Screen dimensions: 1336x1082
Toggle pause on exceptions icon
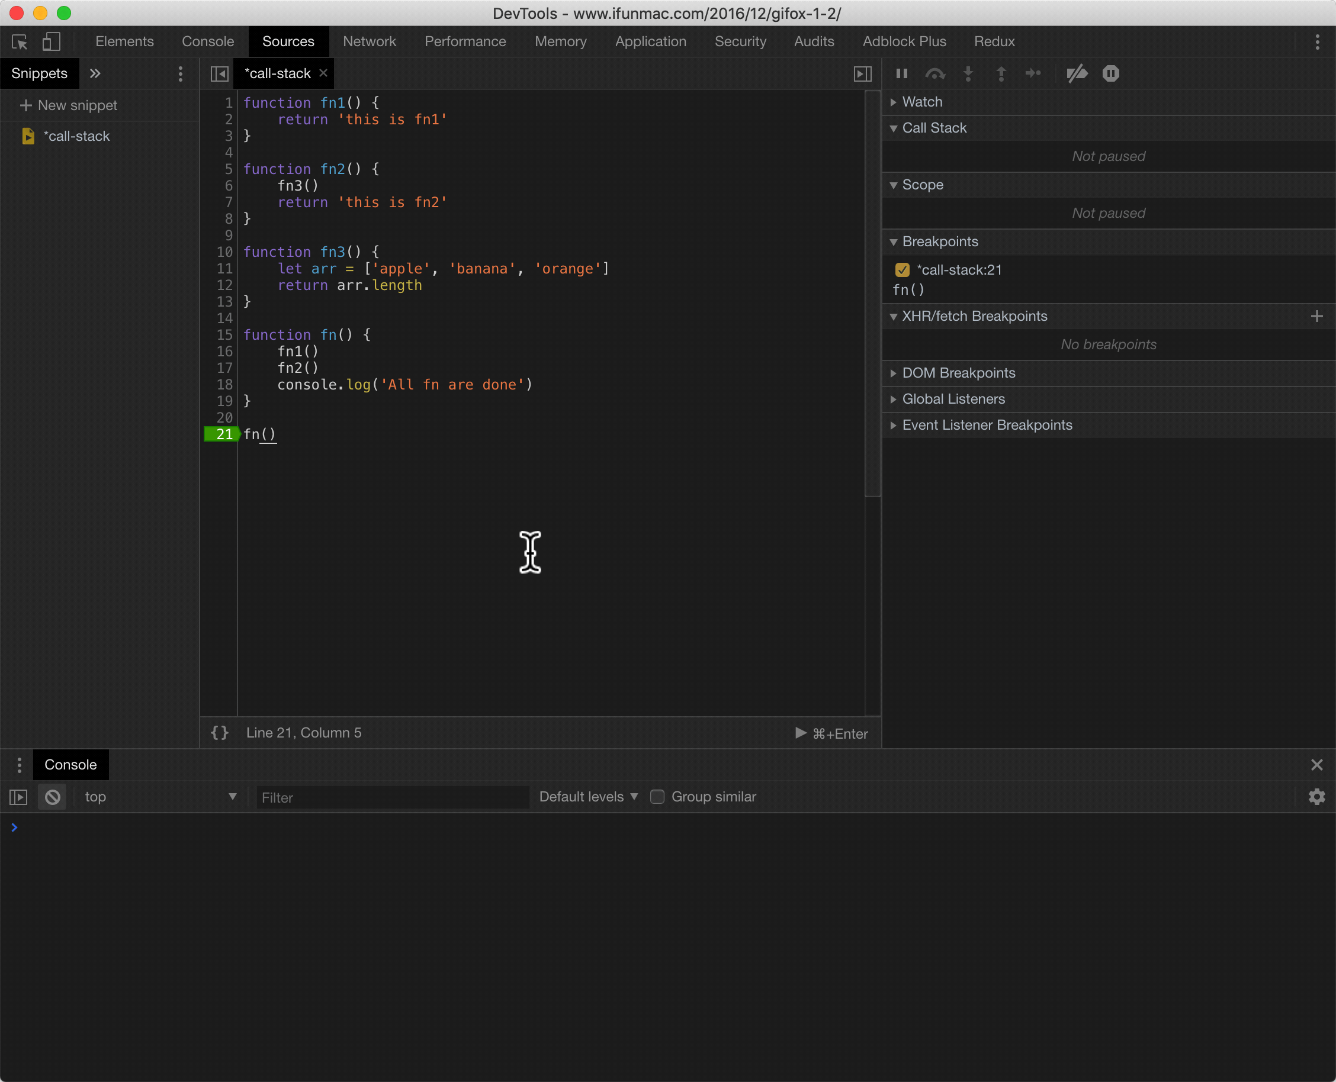pyautogui.click(x=1110, y=73)
